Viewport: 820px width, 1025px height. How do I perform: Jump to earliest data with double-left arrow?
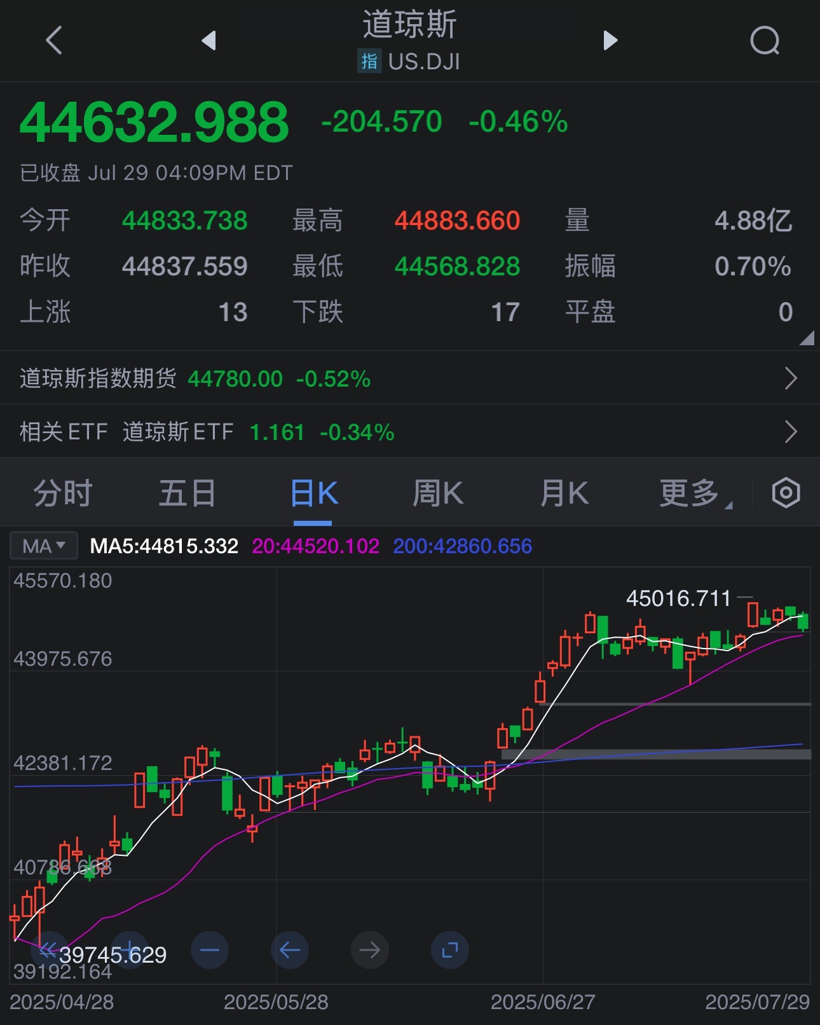click(x=48, y=950)
